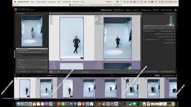Switch to loupe view mode

coord(55,72)
